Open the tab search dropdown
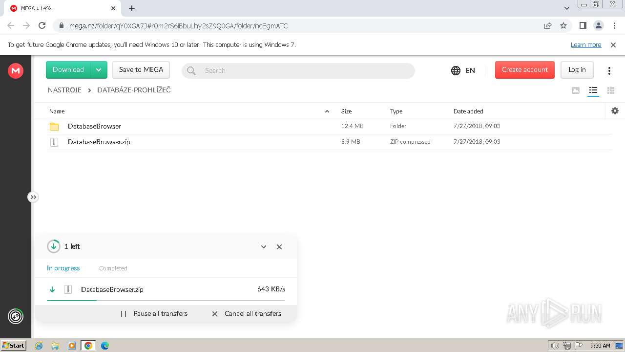The height and width of the screenshot is (352, 625). click(567, 8)
